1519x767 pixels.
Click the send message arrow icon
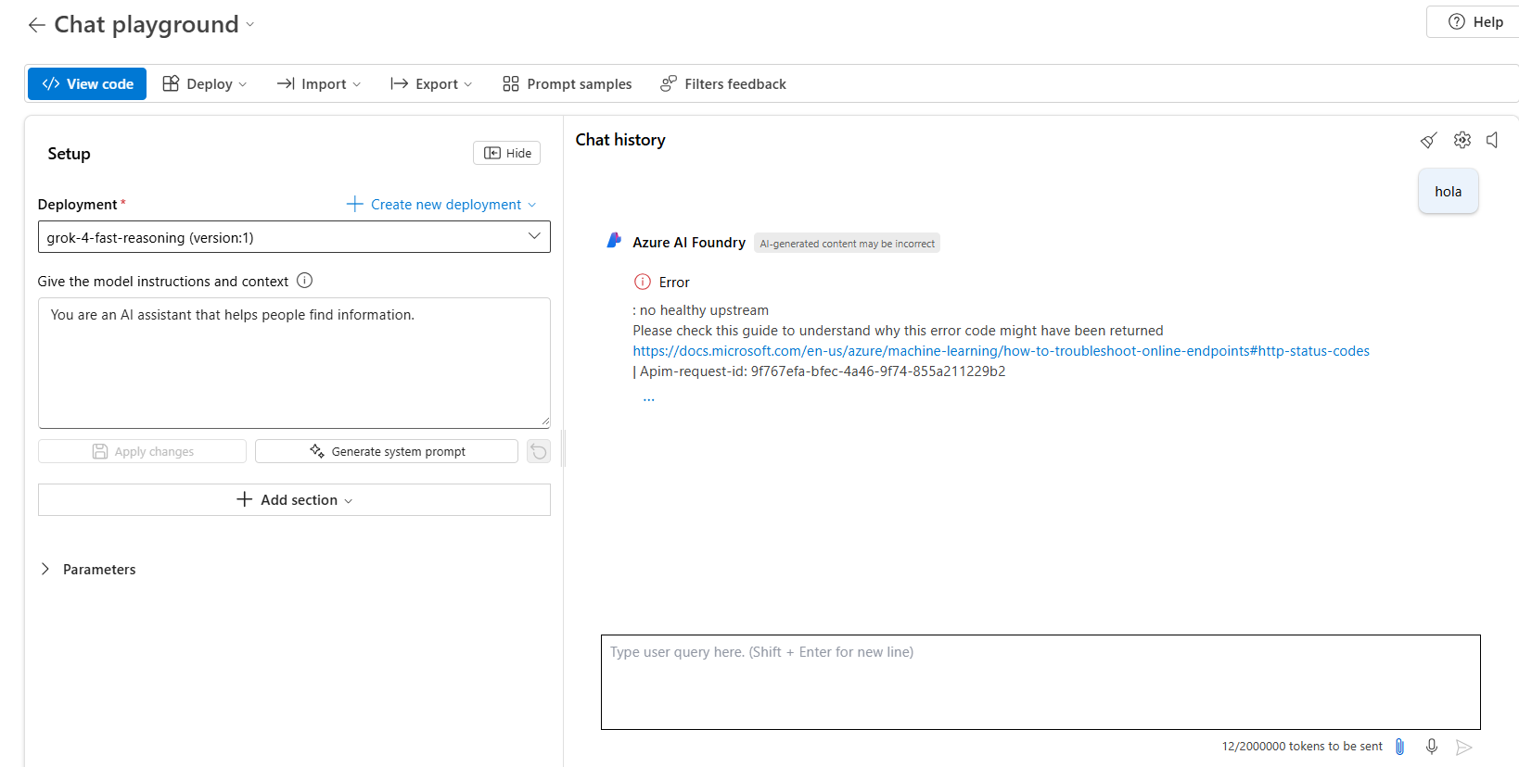(x=1464, y=748)
